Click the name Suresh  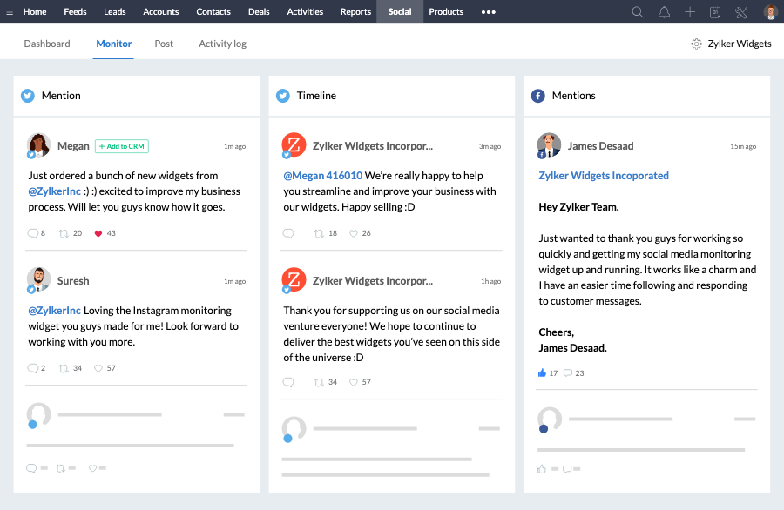point(73,281)
